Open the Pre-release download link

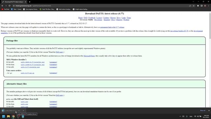[98, 20]
